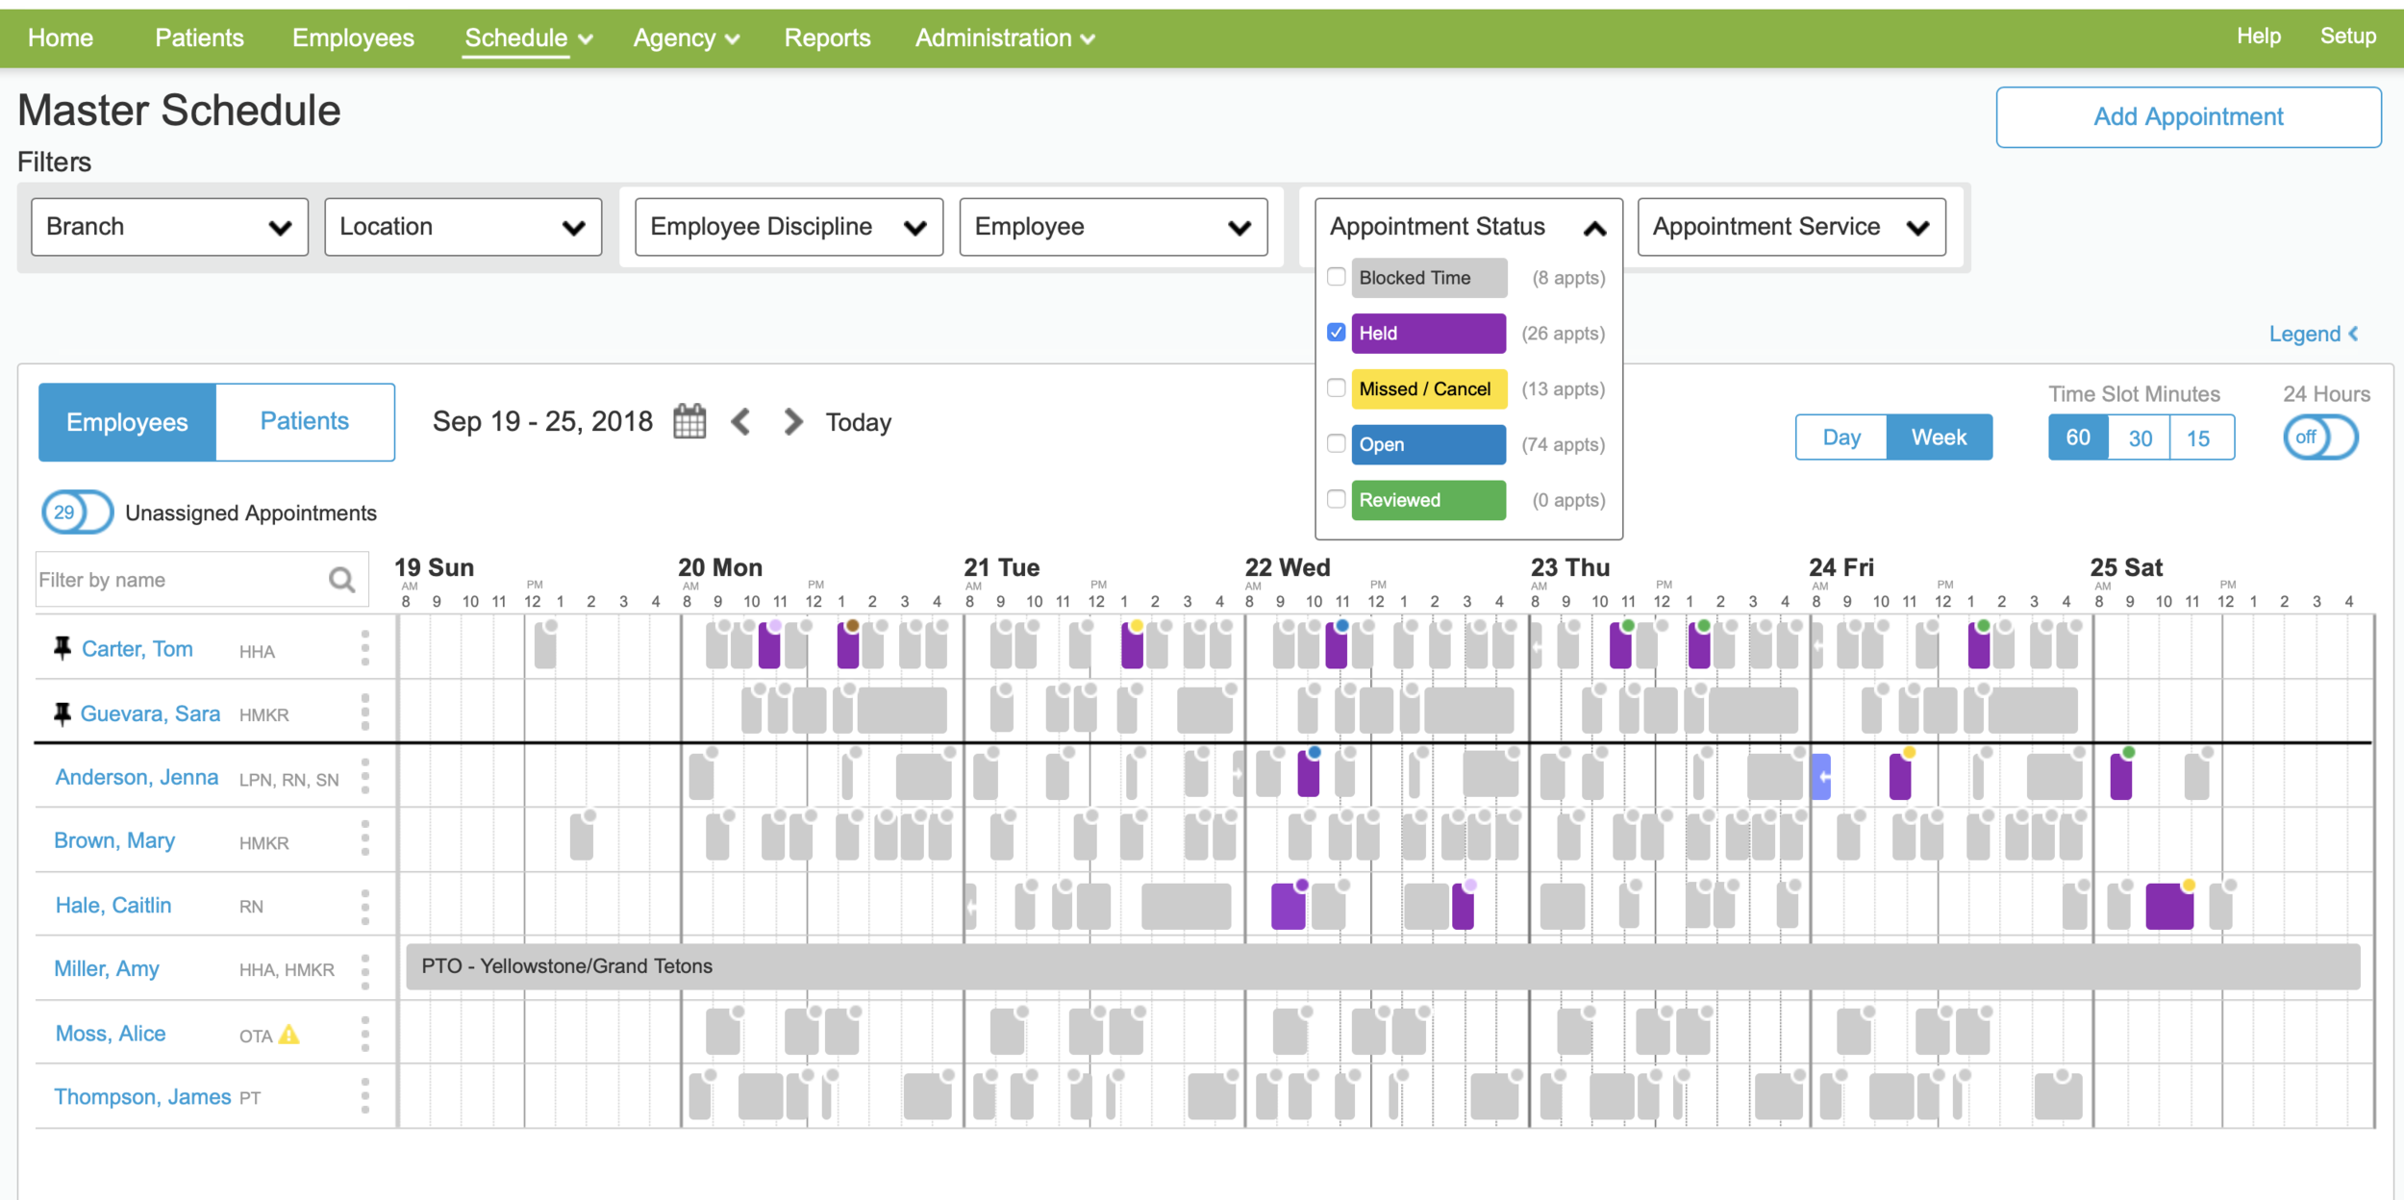Open options menu dots for Miller, Amy
2404x1200 pixels.
point(365,971)
